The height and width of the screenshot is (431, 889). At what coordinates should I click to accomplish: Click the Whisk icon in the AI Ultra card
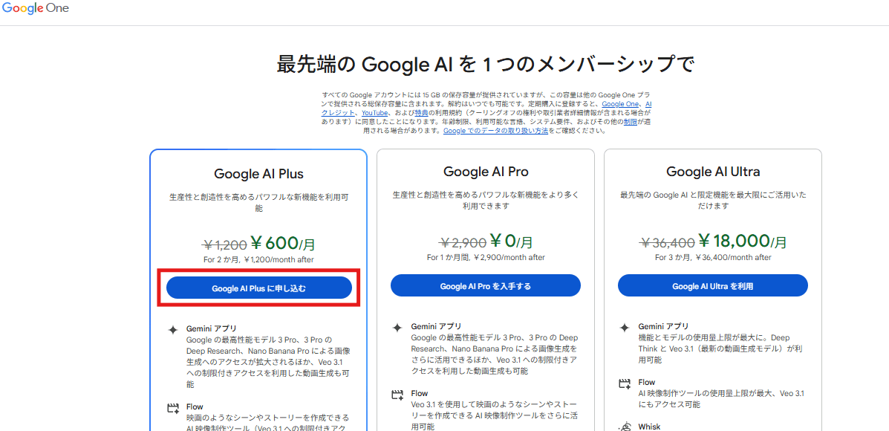click(625, 427)
